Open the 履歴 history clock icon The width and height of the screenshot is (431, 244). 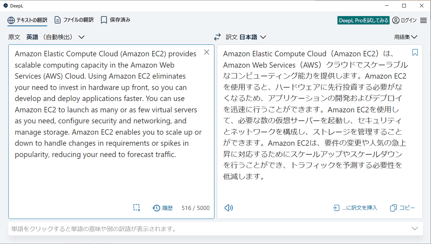point(156,208)
